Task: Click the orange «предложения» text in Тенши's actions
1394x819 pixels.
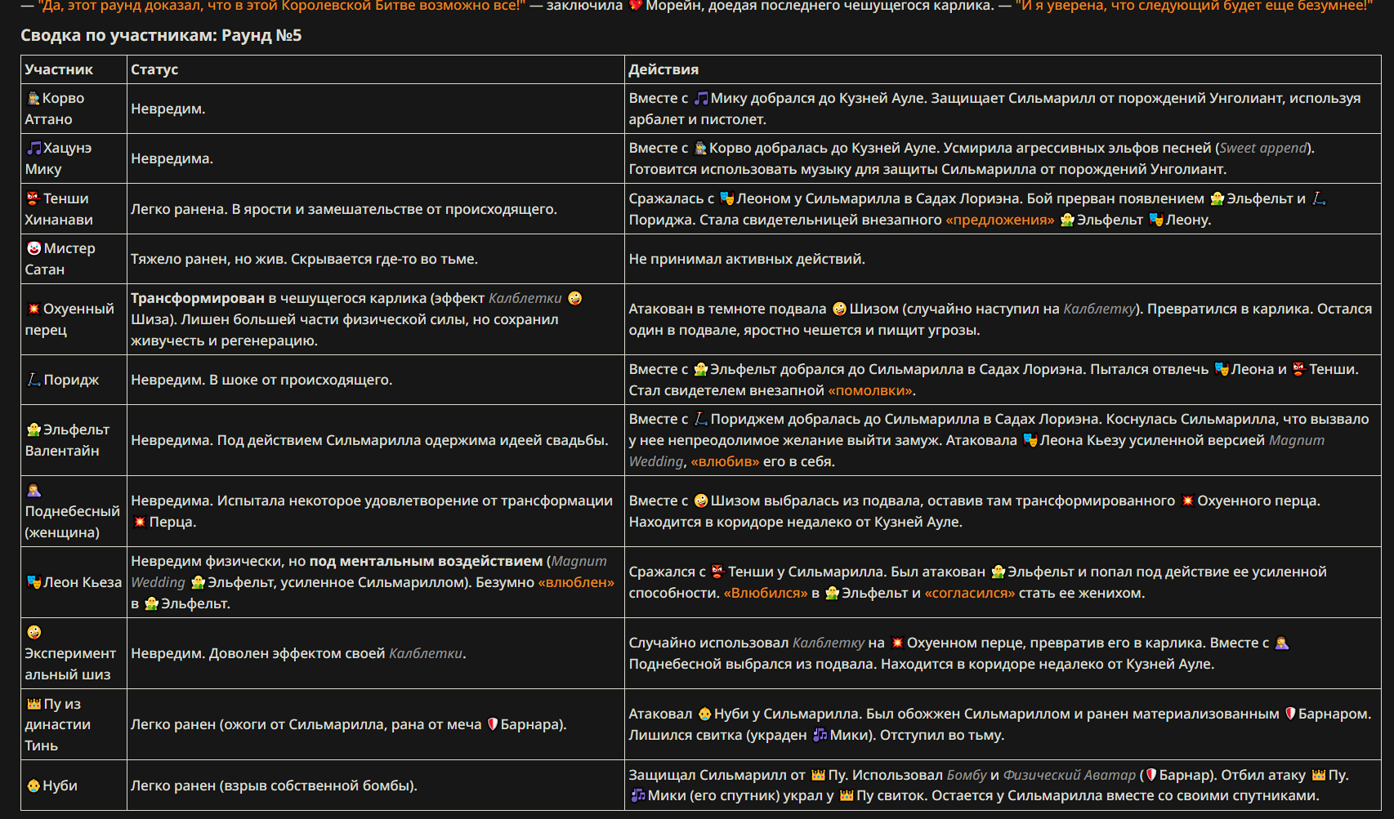Action: pyautogui.click(x=1000, y=220)
